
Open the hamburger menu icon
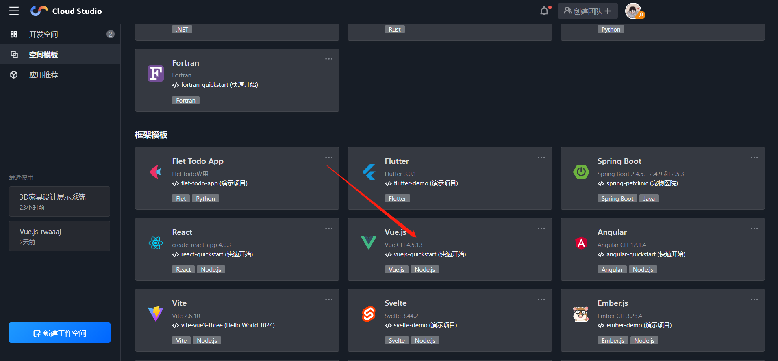(14, 11)
